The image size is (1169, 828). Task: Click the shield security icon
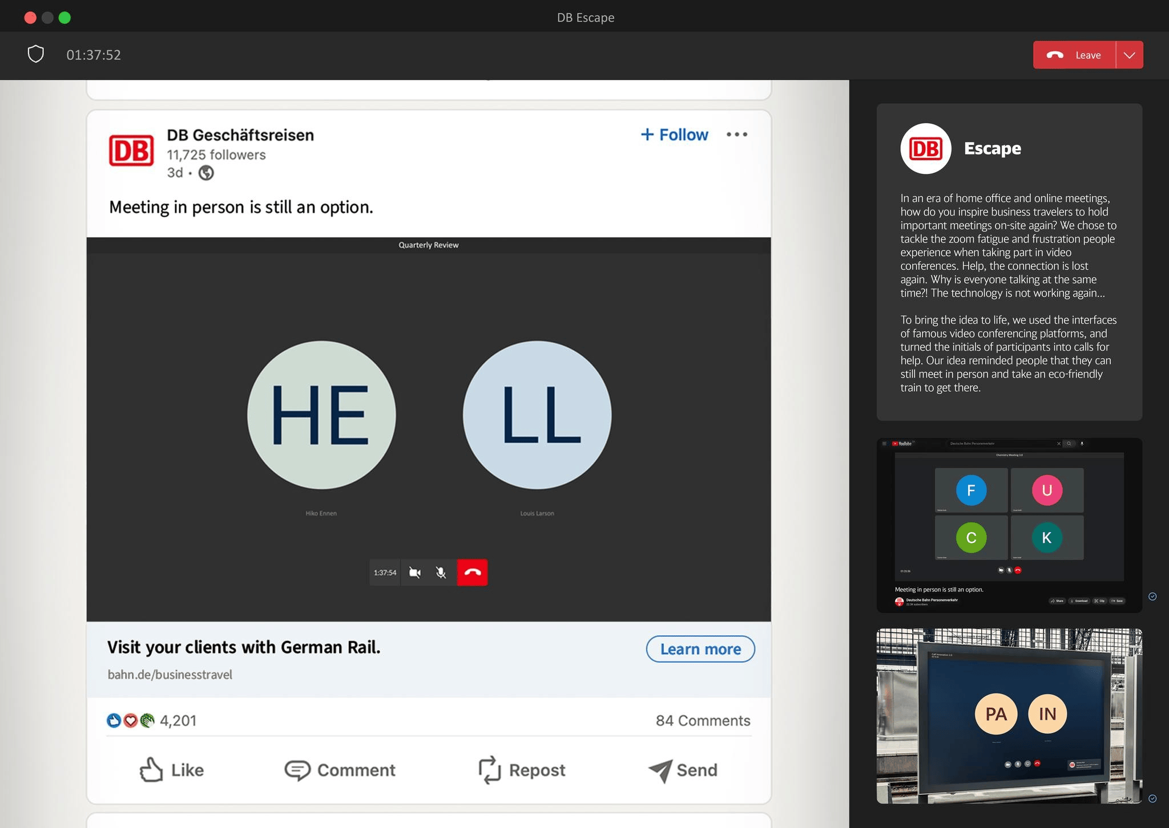pos(36,54)
